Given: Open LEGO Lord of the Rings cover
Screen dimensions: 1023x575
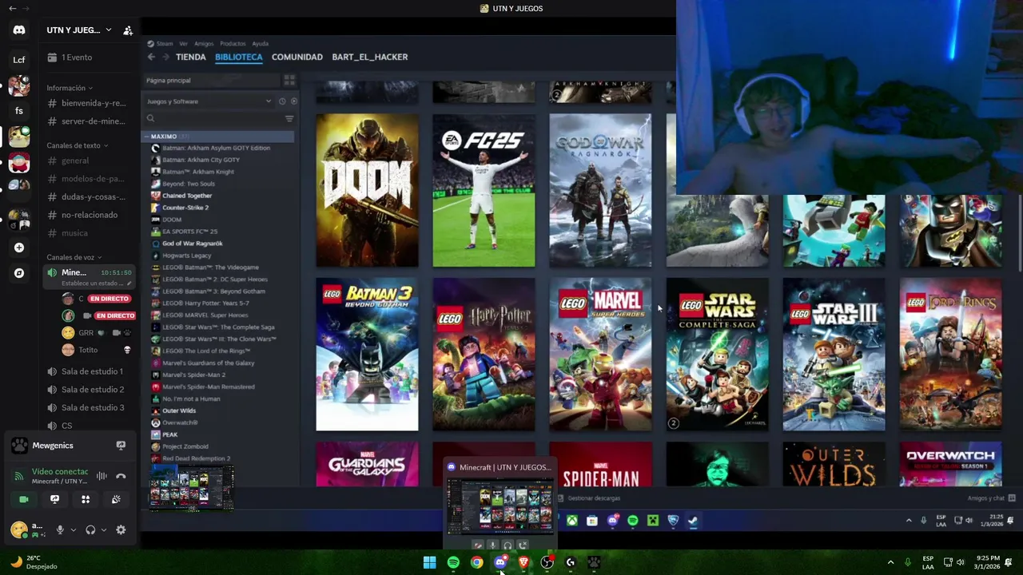Looking at the screenshot, I should tap(950, 355).
